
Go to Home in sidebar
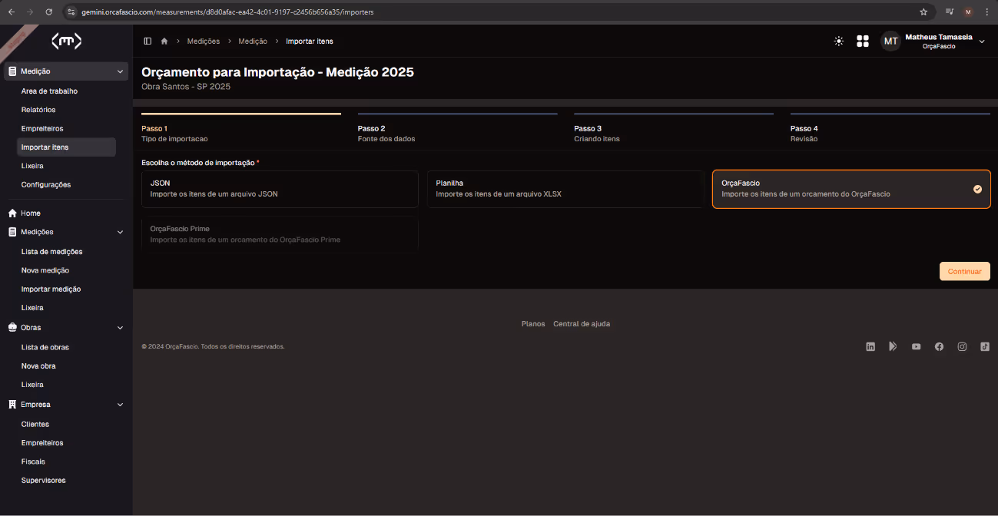(31, 213)
